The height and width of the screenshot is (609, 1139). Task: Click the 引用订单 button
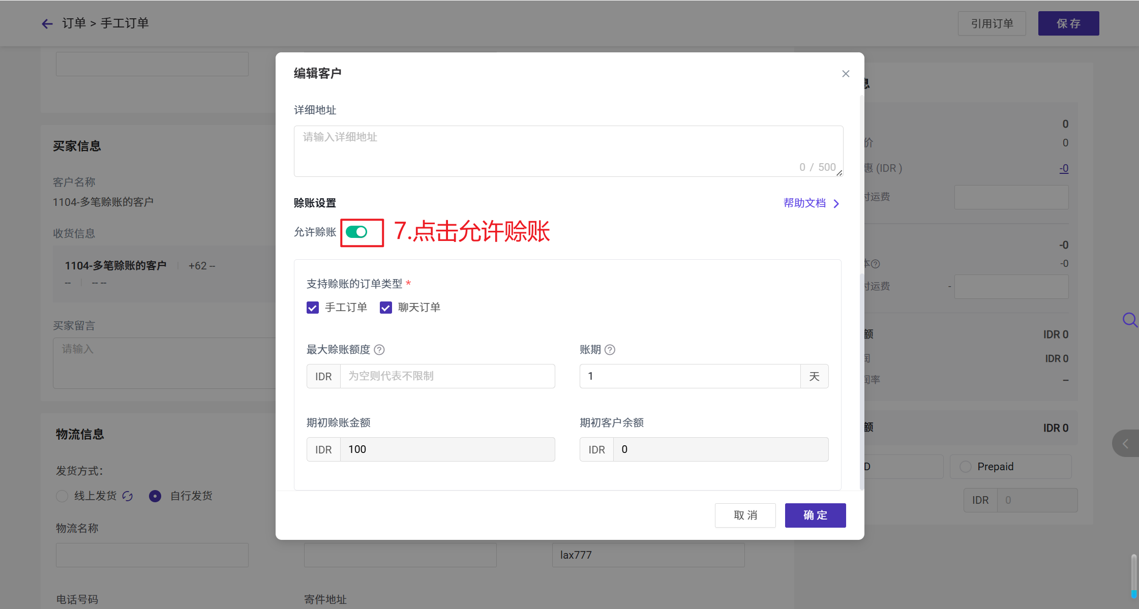(992, 23)
